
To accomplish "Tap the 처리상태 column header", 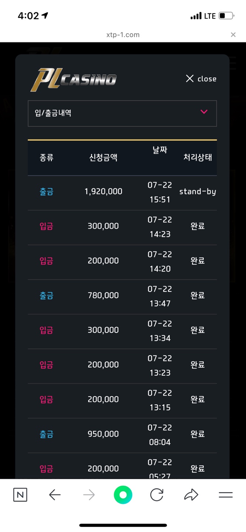I will pyautogui.click(x=198, y=157).
